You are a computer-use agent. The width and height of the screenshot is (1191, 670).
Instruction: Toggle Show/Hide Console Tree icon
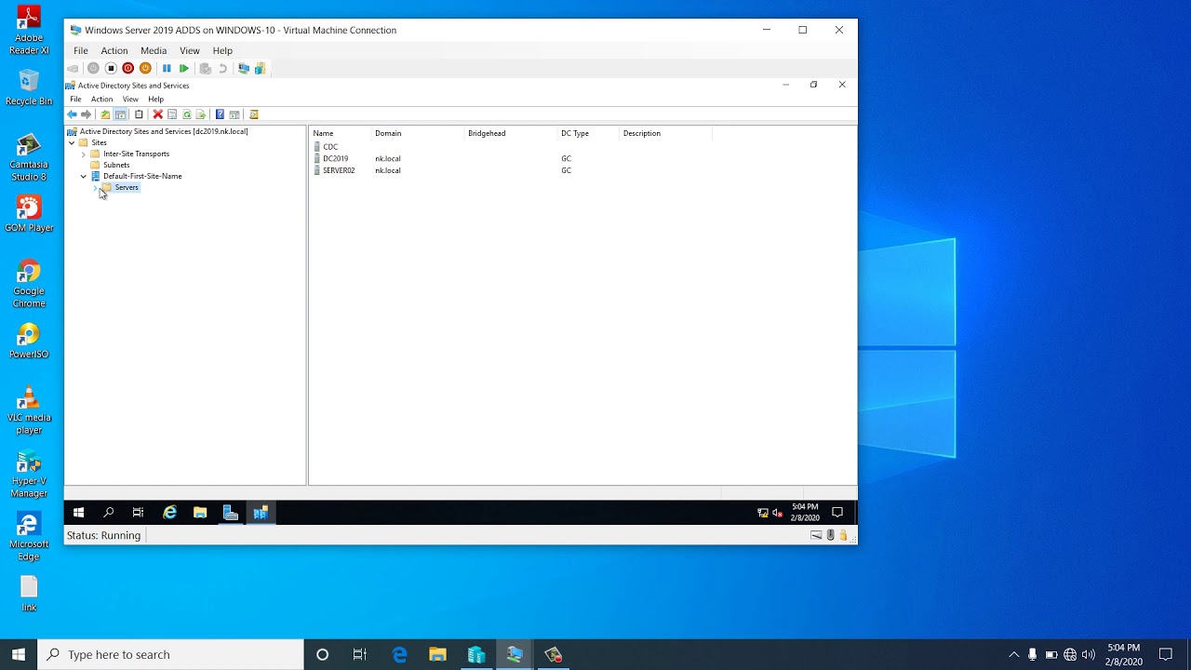tap(121, 114)
